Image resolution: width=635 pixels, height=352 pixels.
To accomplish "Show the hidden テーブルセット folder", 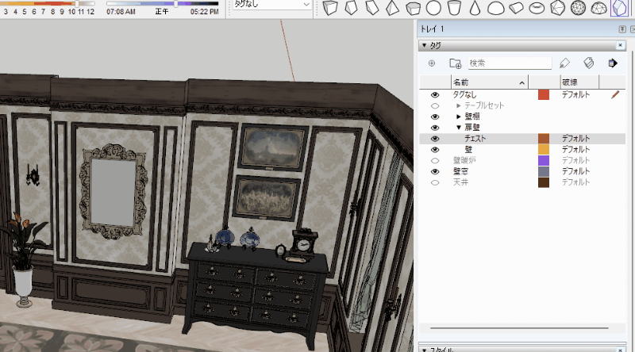I will point(435,105).
